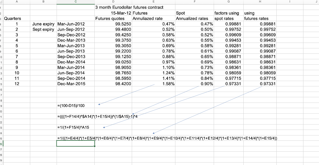Select column I header
This screenshot has height=165, width=319.
[x=290, y=2]
